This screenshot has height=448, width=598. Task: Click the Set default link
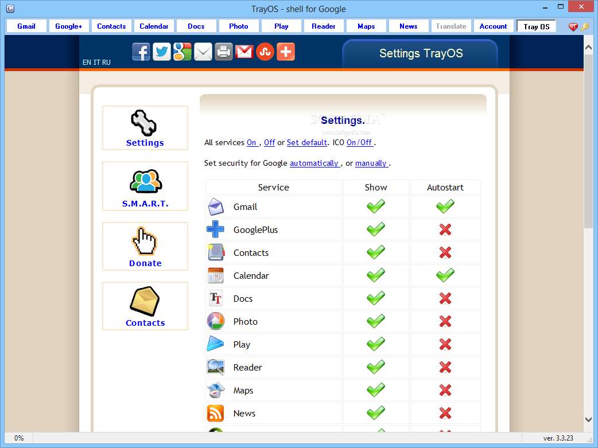tap(306, 143)
